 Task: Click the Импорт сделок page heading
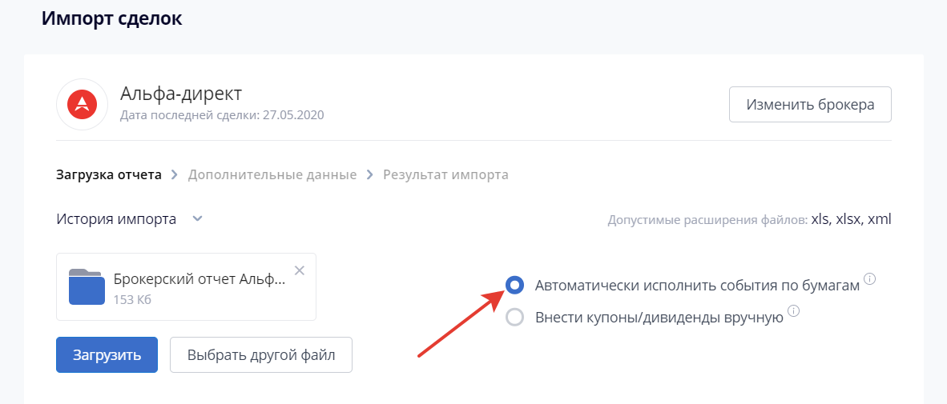(x=112, y=18)
